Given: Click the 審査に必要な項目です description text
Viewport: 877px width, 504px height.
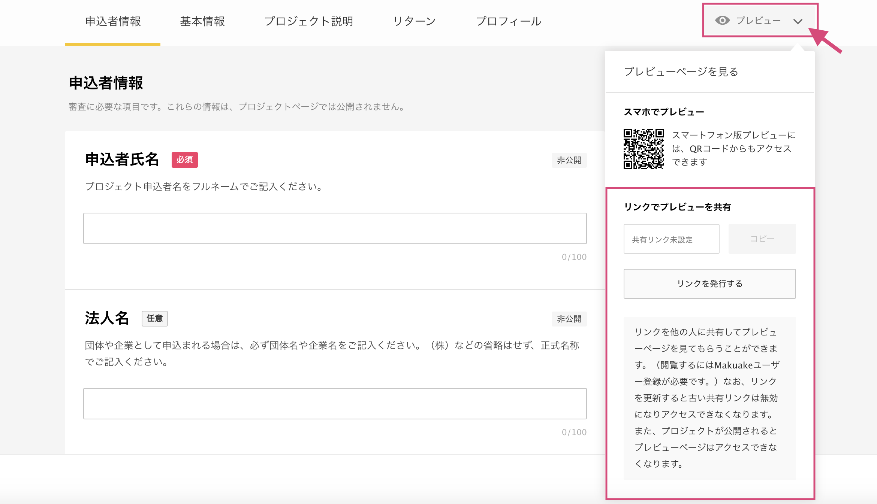Looking at the screenshot, I should (x=237, y=107).
